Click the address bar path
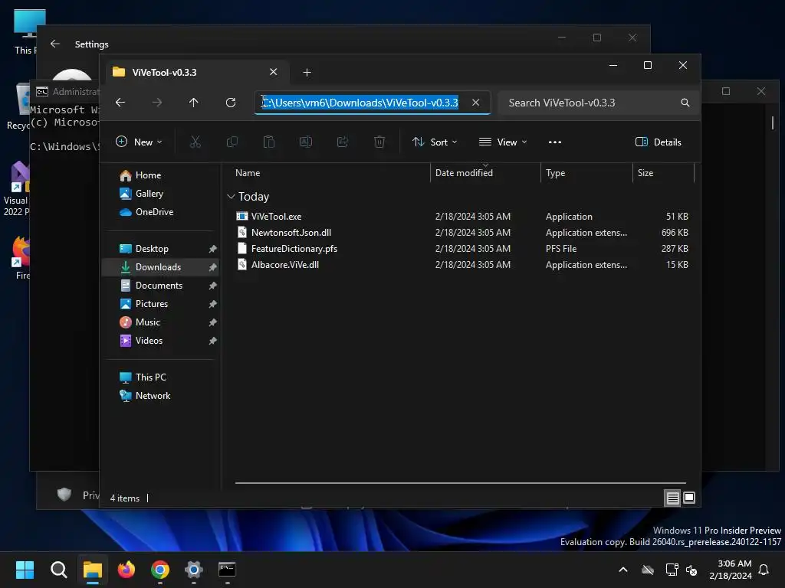The image size is (785, 588). coord(360,103)
